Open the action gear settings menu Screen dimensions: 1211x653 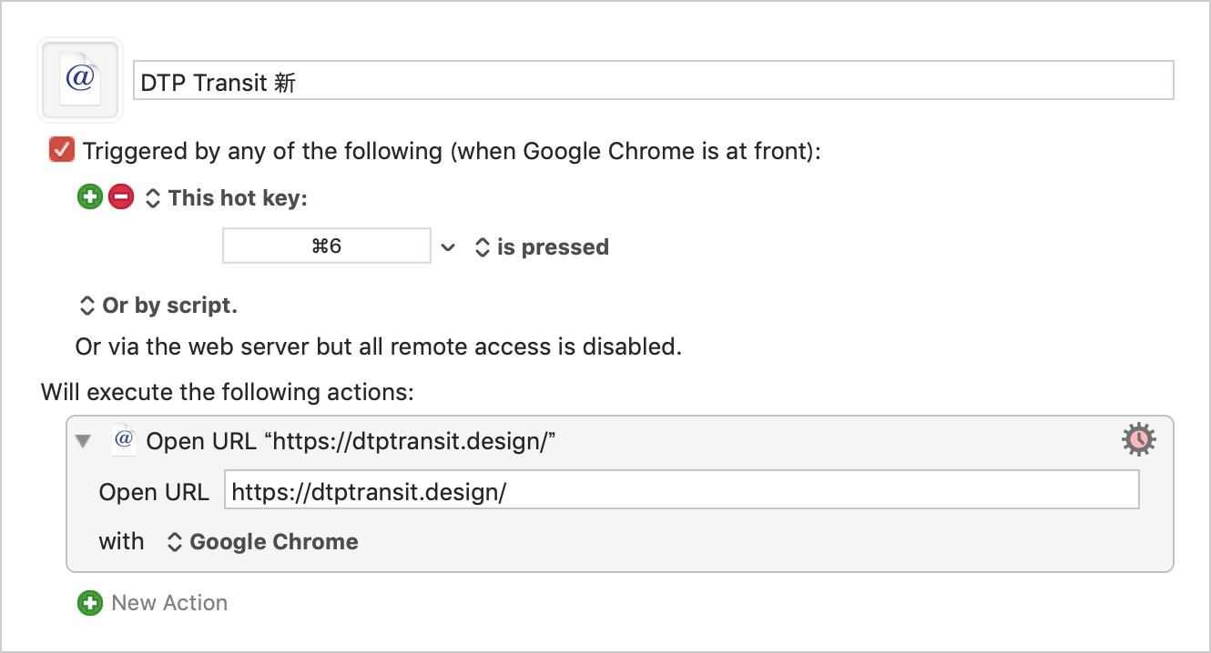pos(1138,441)
